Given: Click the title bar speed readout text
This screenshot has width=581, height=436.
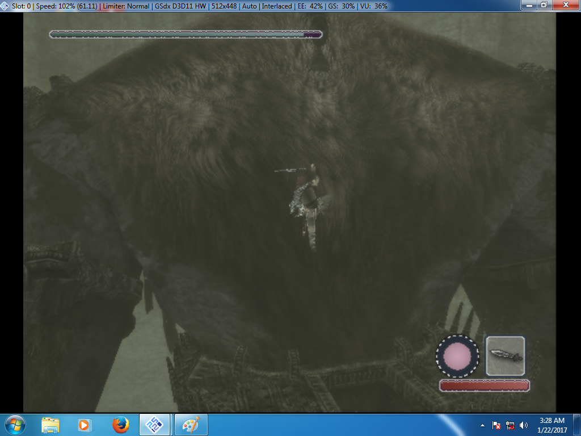Looking at the screenshot, I should point(67,6).
